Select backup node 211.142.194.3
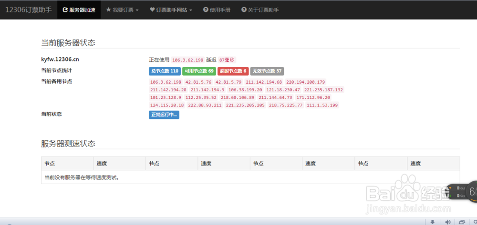The height and width of the screenshot is (225, 477). tap(207, 90)
